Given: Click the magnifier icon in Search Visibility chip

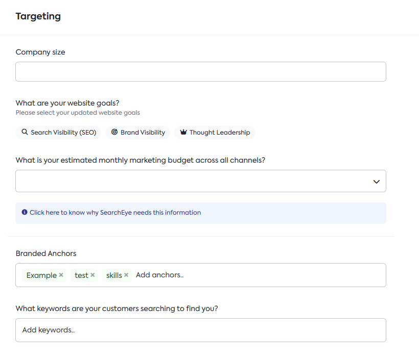Looking at the screenshot, I should [25, 132].
